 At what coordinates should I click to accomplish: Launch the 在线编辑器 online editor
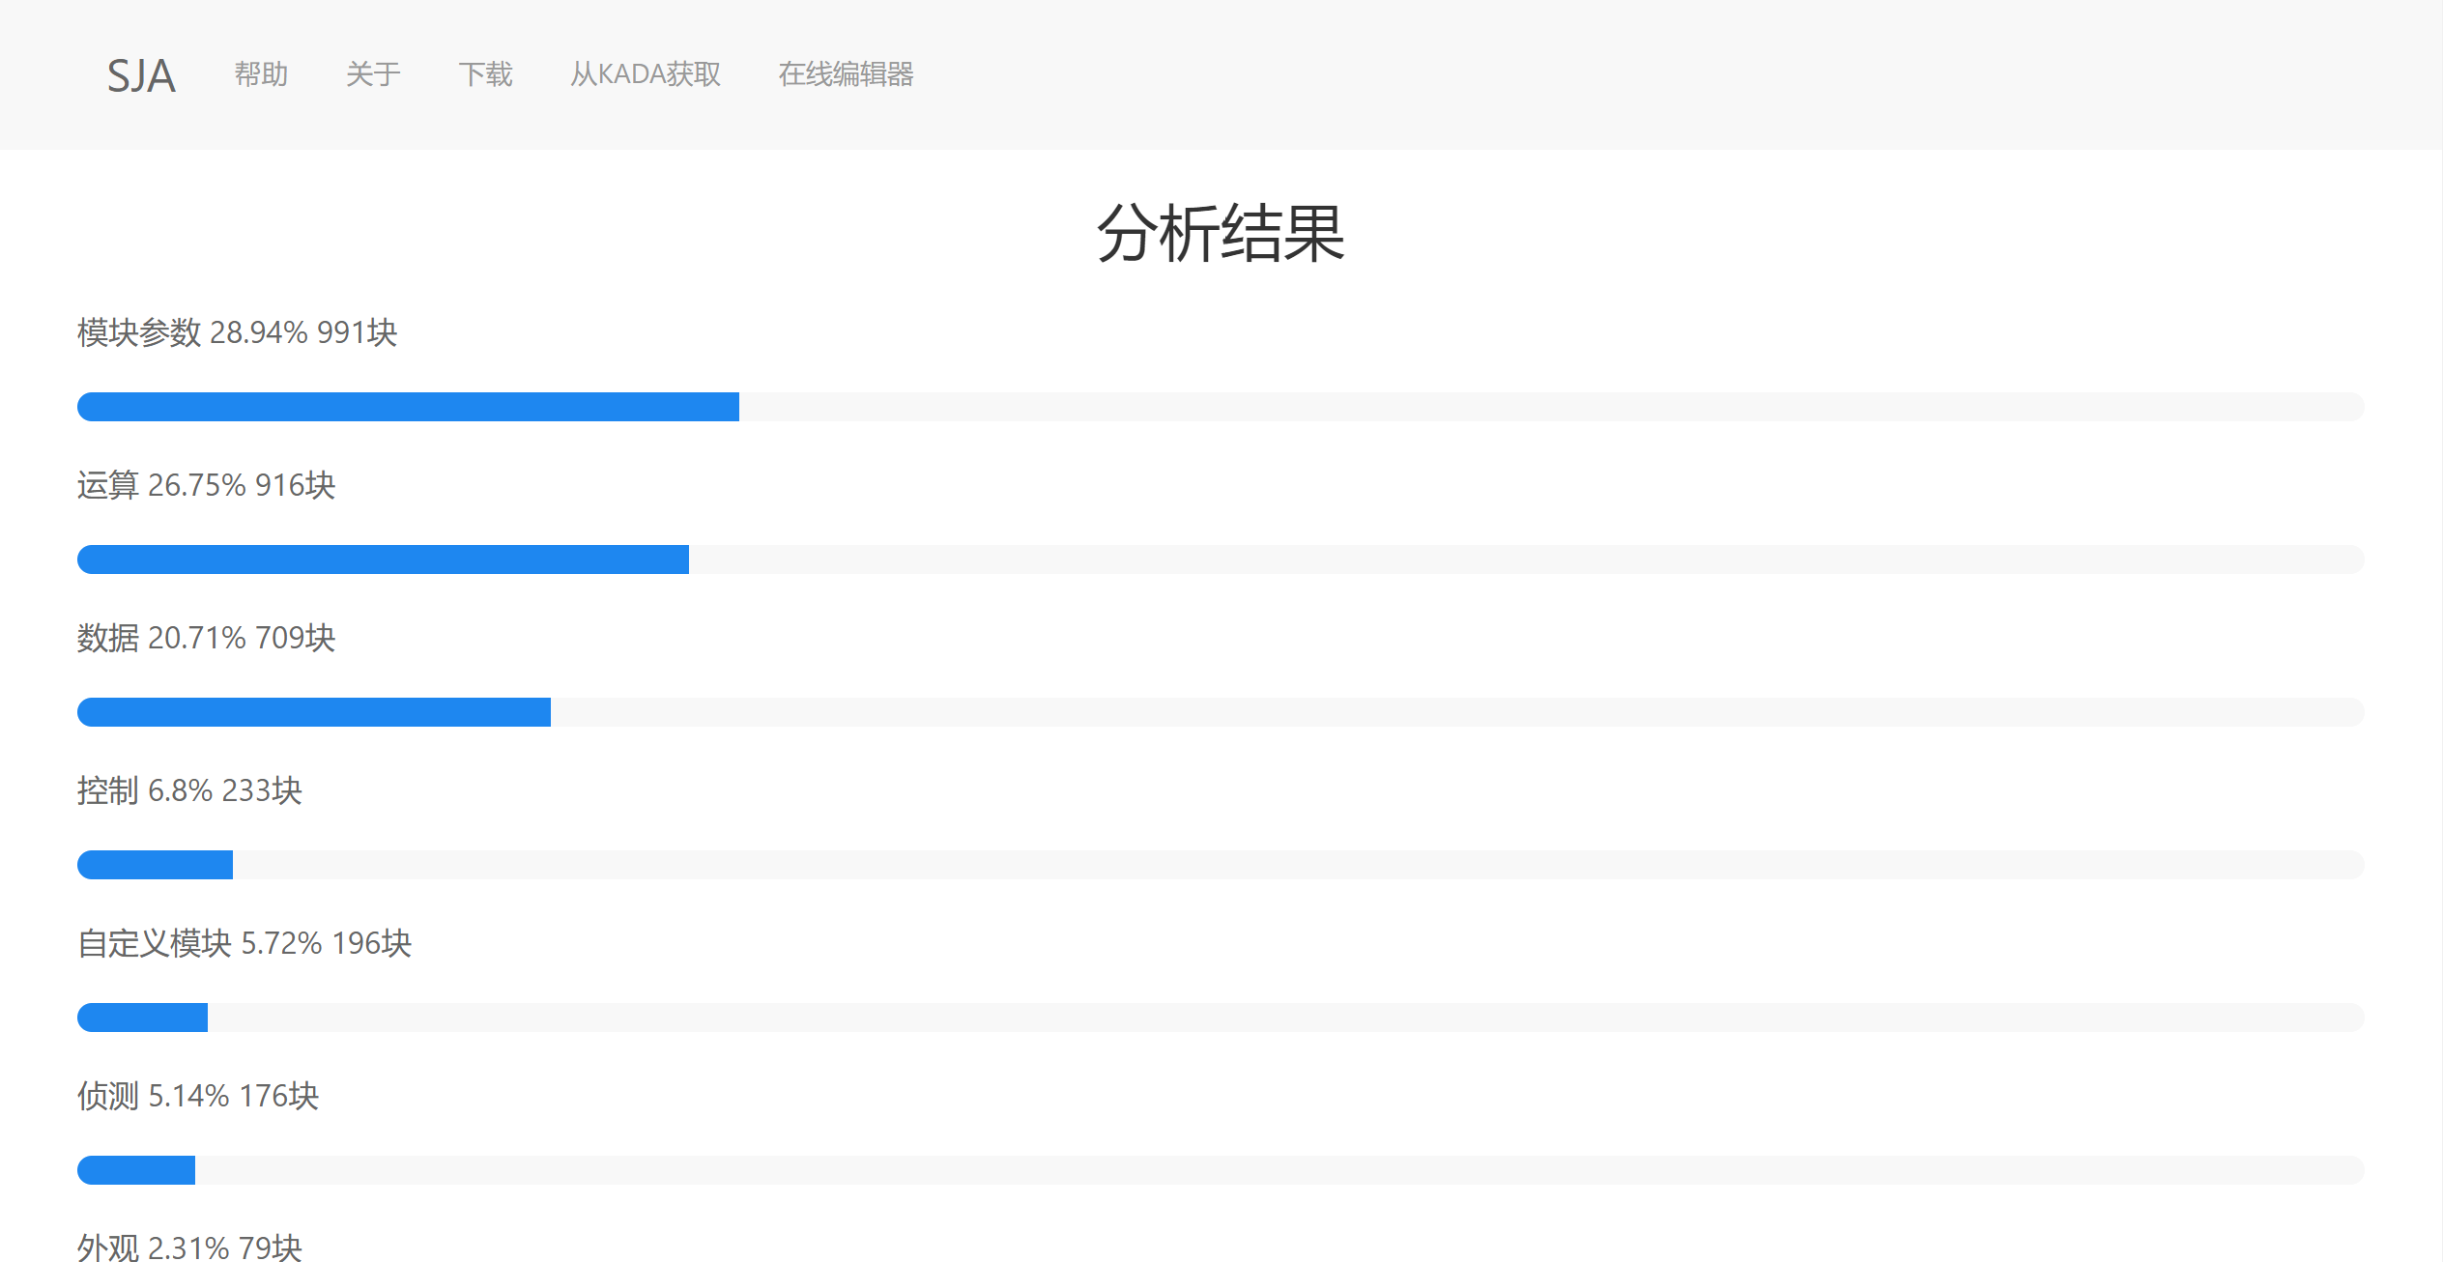[x=846, y=74]
